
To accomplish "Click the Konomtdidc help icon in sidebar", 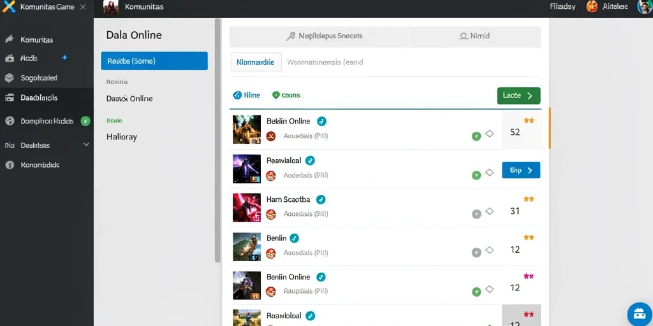I will [x=9, y=165].
